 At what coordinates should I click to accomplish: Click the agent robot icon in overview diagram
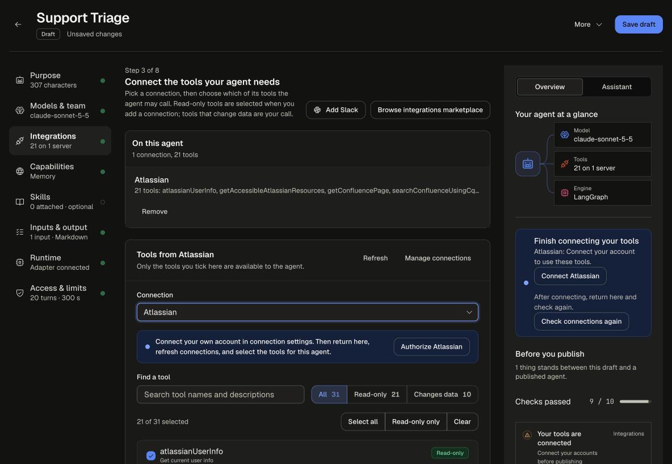tap(528, 164)
